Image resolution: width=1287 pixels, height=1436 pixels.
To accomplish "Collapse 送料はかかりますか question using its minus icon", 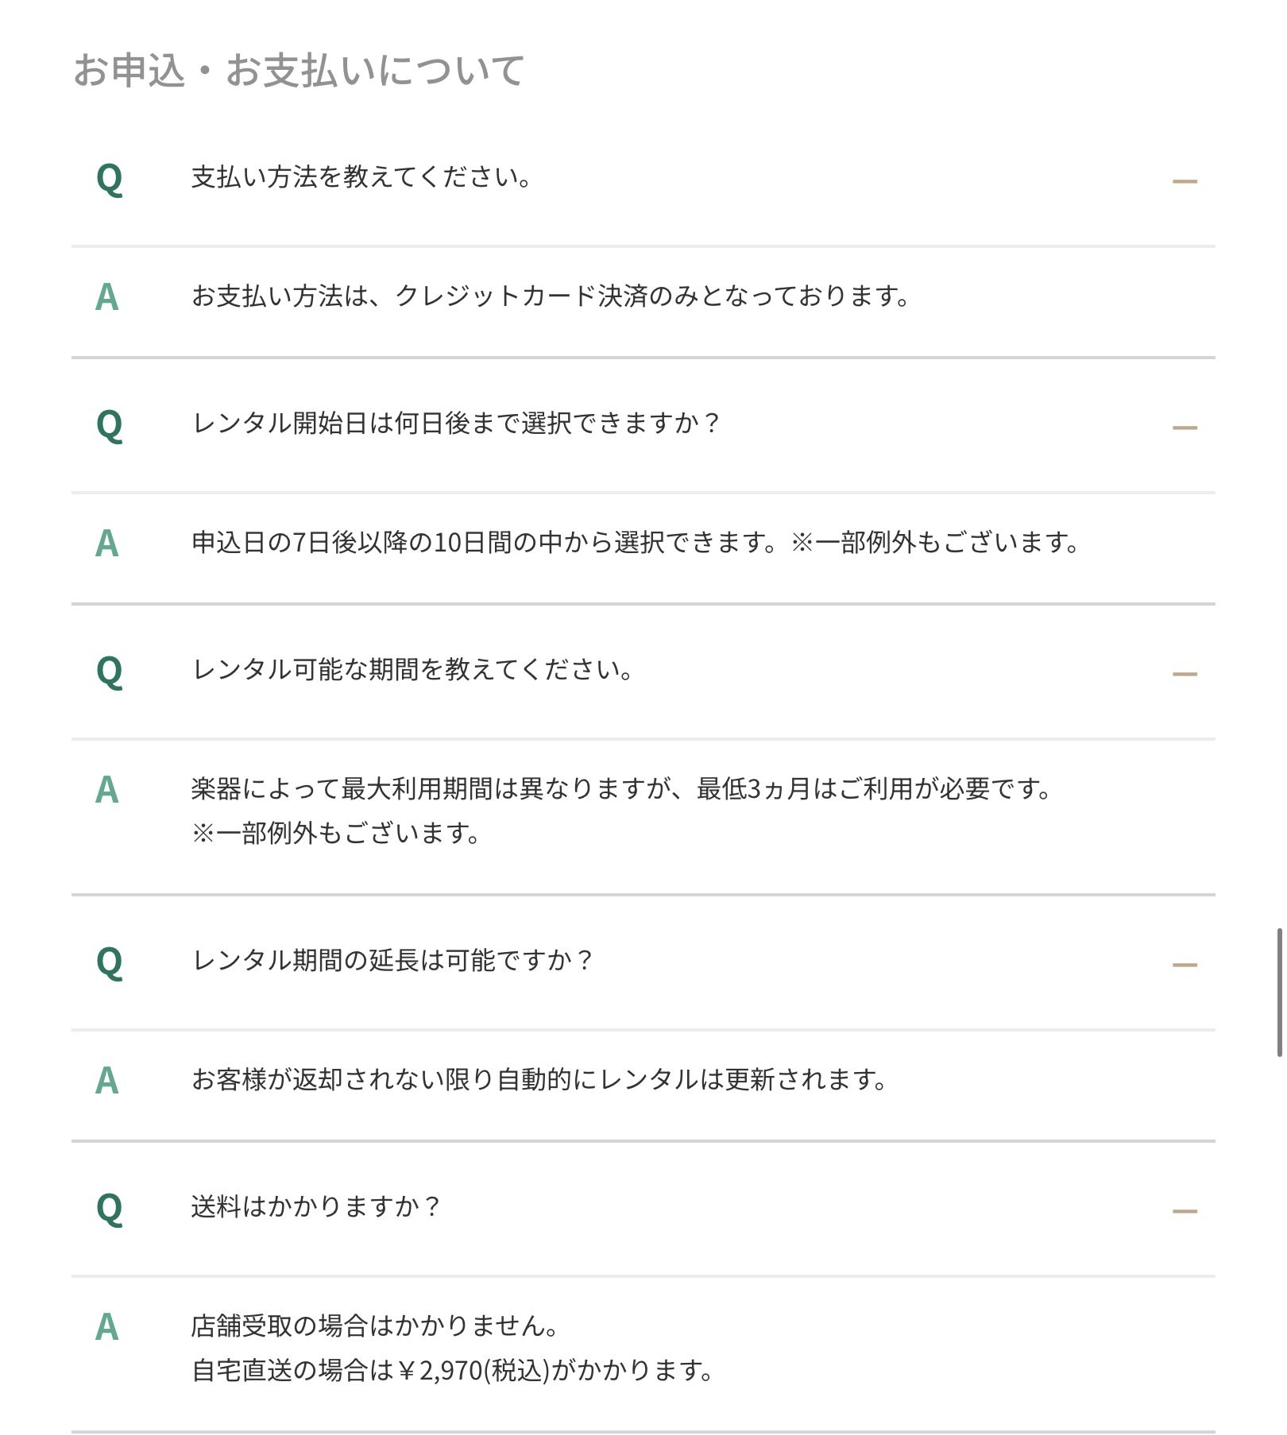I will tap(1184, 1211).
